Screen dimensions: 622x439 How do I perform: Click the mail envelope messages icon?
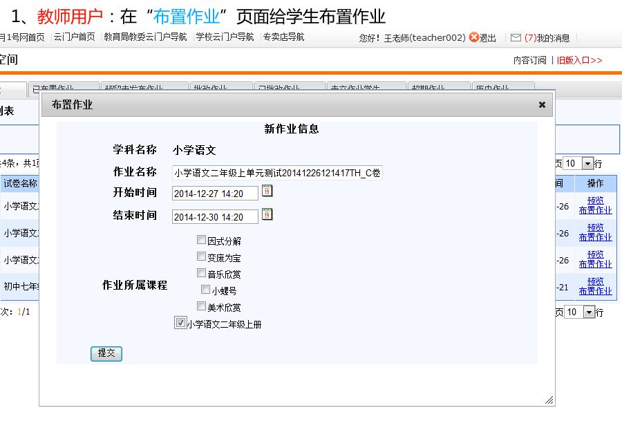click(516, 38)
